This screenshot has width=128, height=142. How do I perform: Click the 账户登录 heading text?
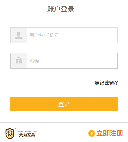coord(60,9)
